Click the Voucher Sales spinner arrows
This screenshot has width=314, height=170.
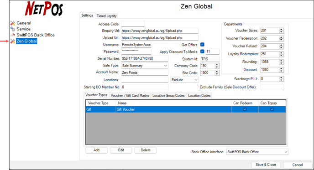coord(281,31)
